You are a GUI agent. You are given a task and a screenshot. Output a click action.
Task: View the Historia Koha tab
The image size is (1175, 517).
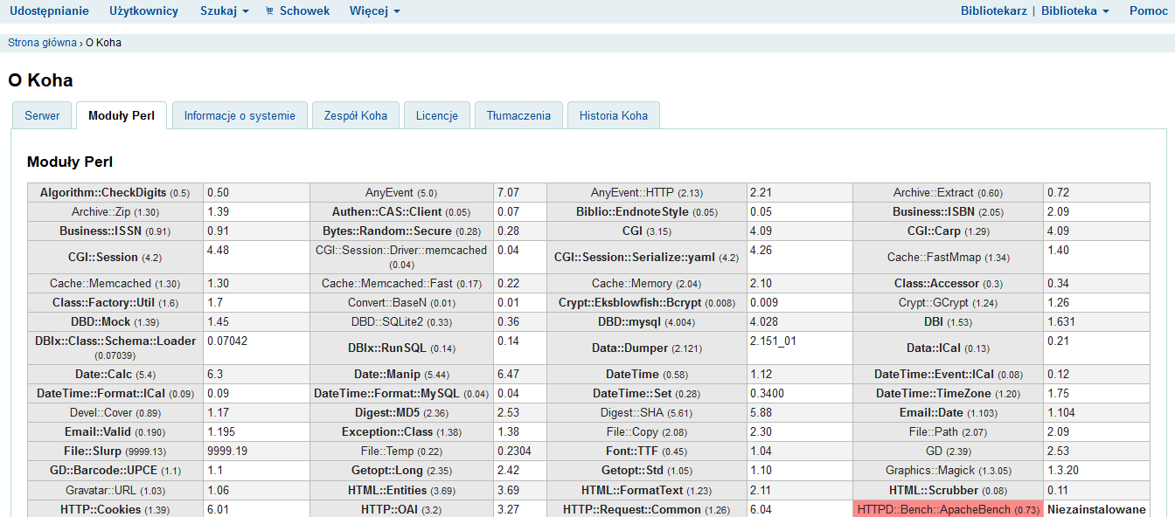click(x=613, y=115)
